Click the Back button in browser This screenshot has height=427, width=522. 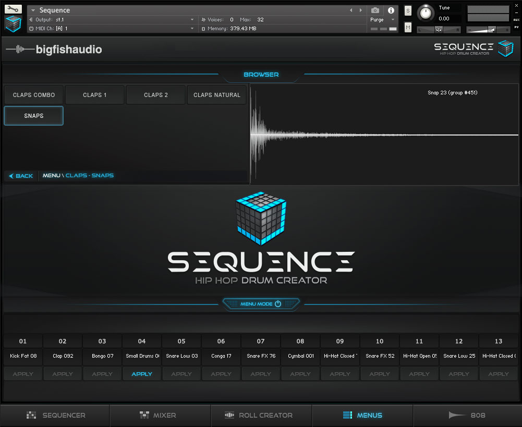(21, 176)
